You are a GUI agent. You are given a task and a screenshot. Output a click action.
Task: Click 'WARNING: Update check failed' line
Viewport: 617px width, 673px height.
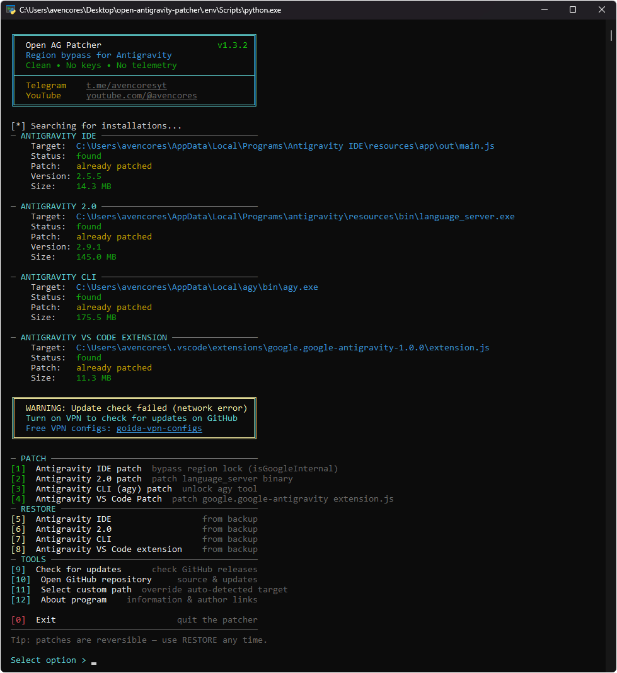[137, 408]
